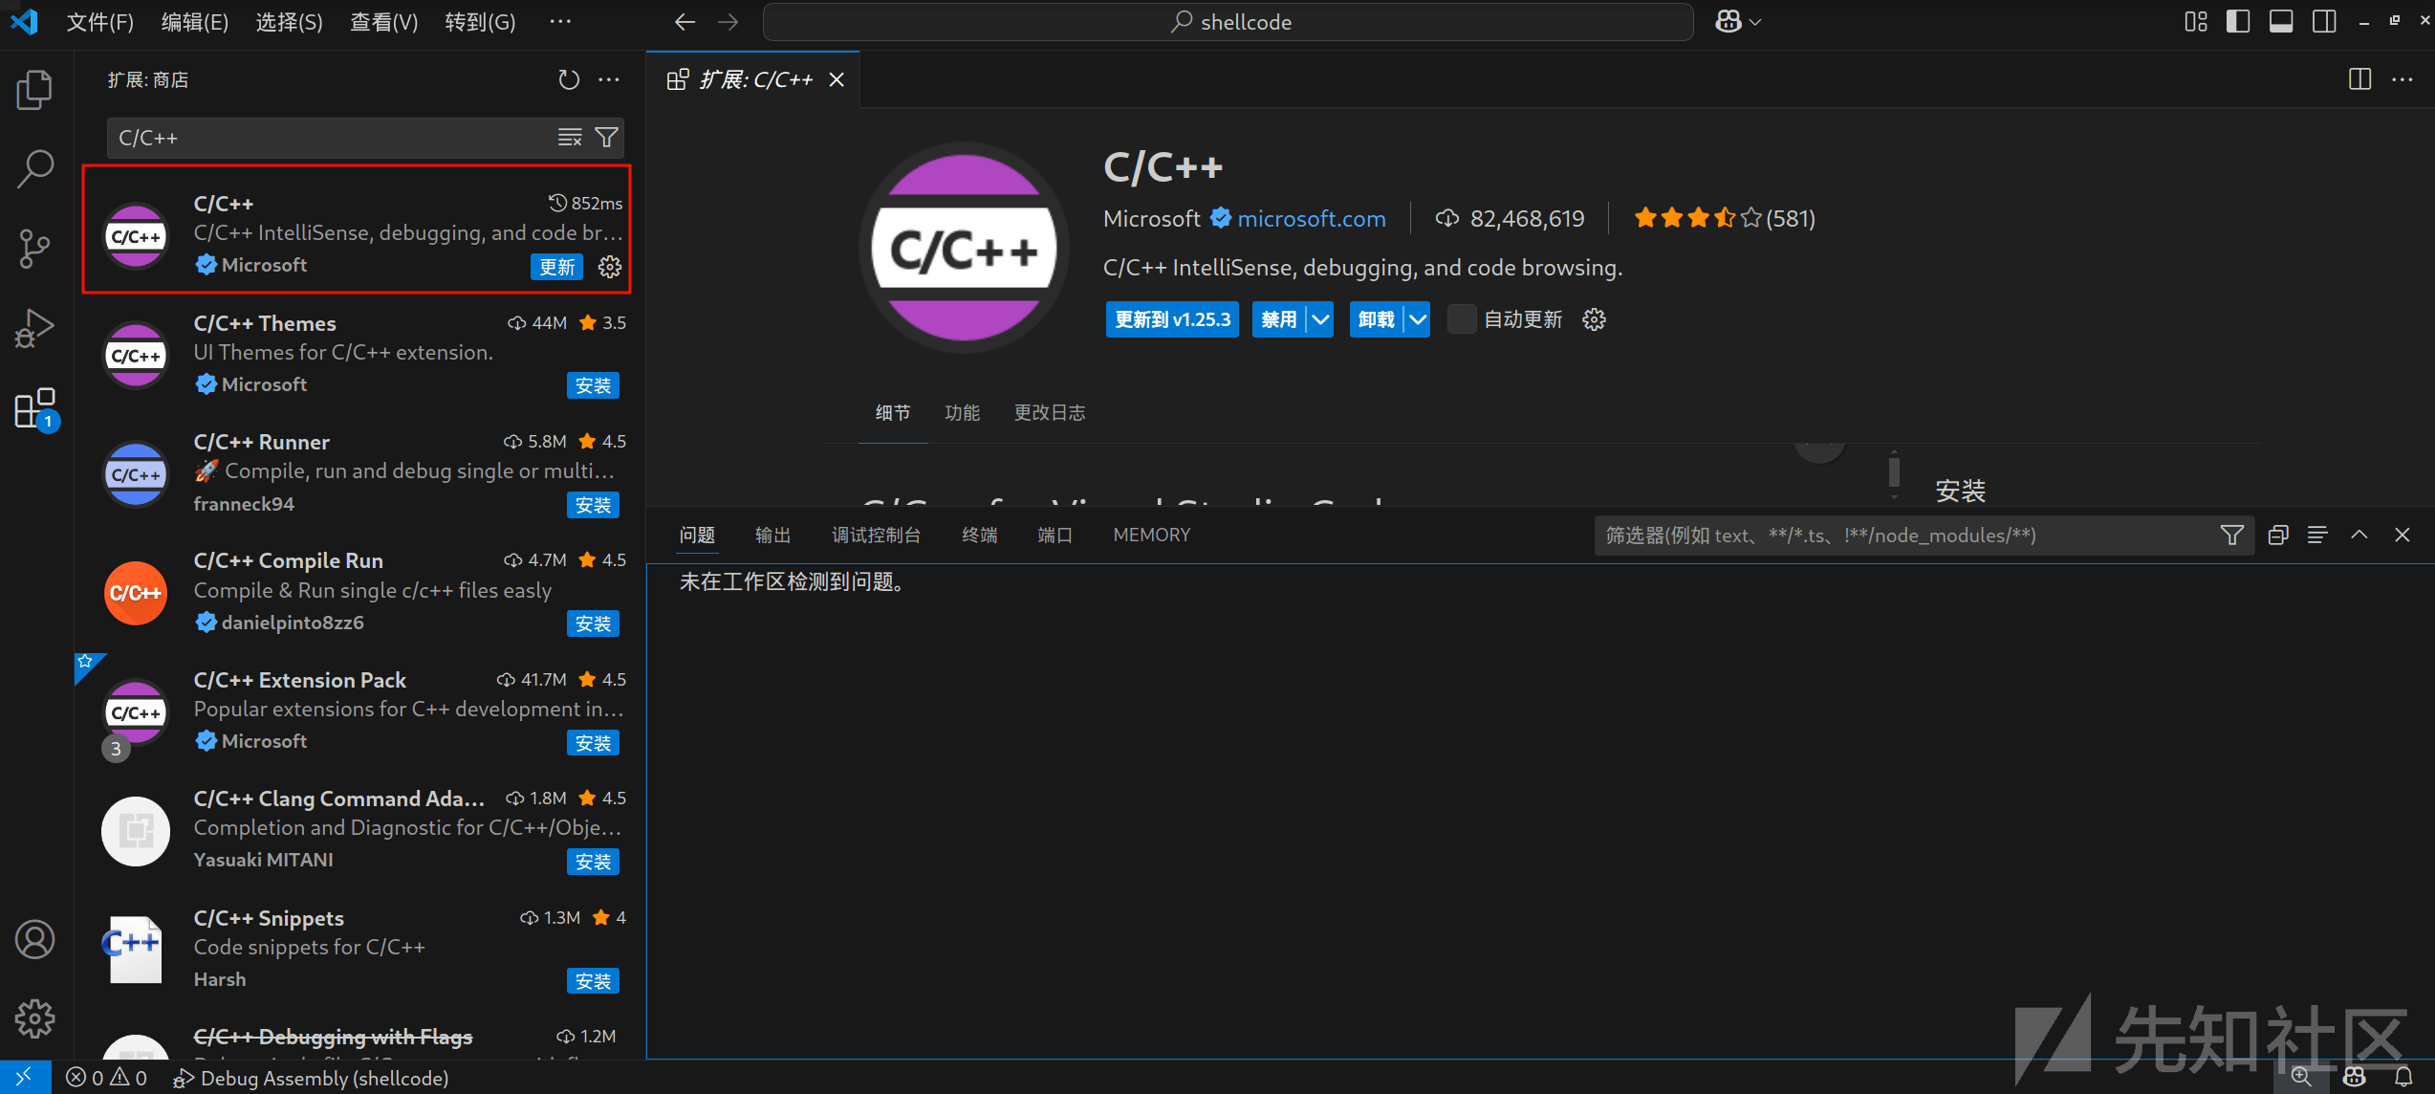This screenshot has width=2435, height=1094.
Task: Expand the Copilot dropdown arrow
Action: tap(1755, 22)
